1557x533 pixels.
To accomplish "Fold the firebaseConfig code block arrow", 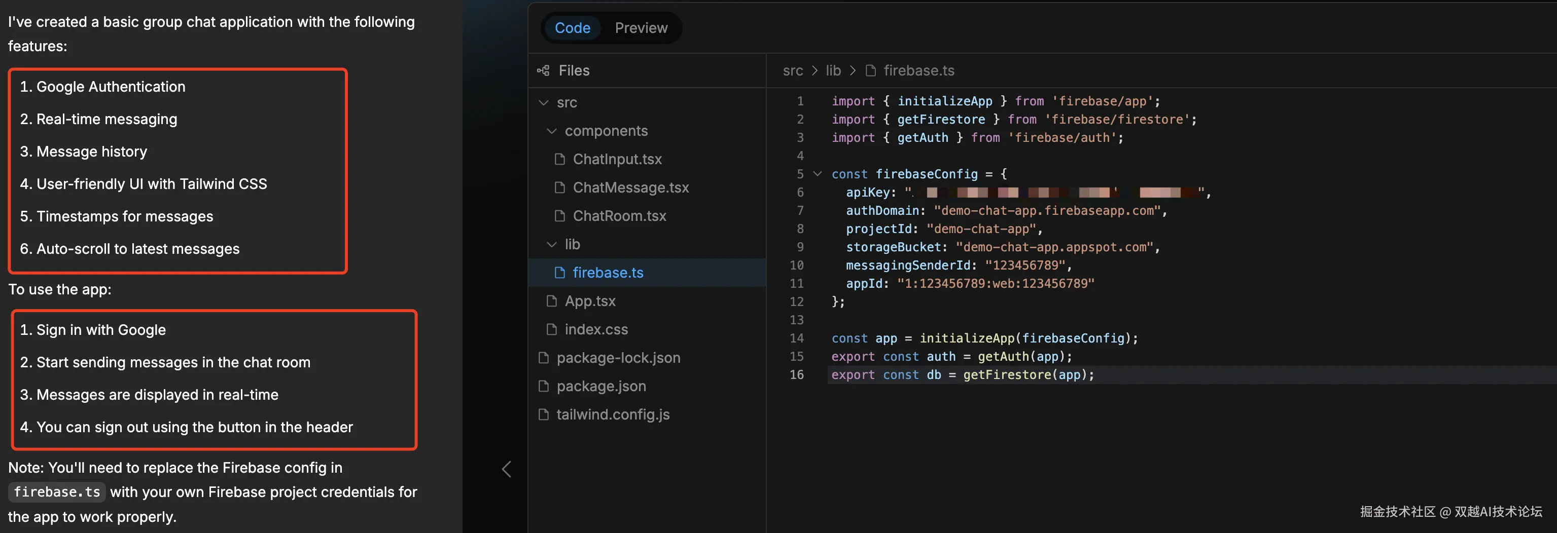I will pyautogui.click(x=817, y=174).
